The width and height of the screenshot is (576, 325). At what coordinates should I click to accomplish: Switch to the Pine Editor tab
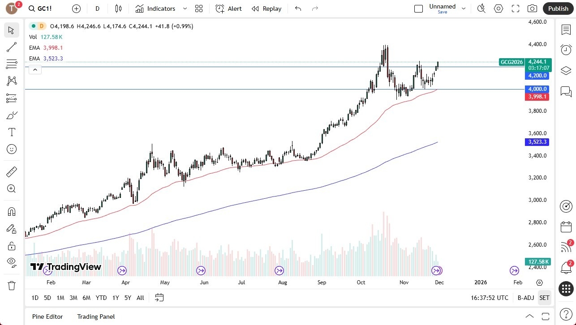tap(47, 316)
